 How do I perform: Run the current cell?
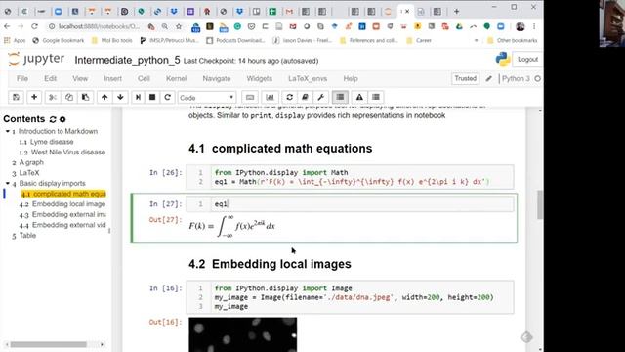pyautogui.click(x=138, y=97)
